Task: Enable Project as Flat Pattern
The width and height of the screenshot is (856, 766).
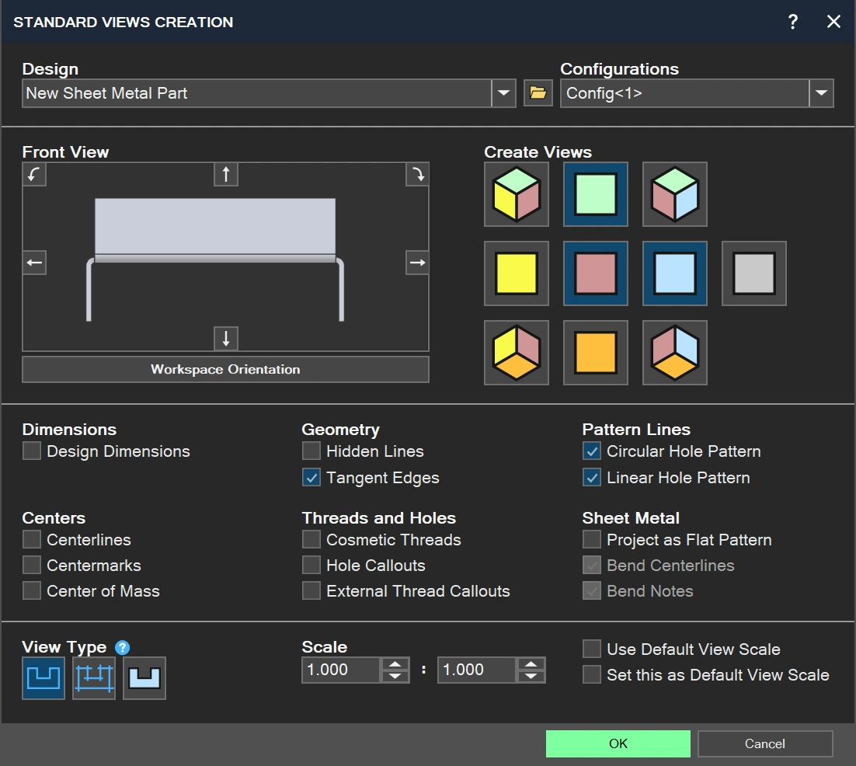Action: pos(592,539)
